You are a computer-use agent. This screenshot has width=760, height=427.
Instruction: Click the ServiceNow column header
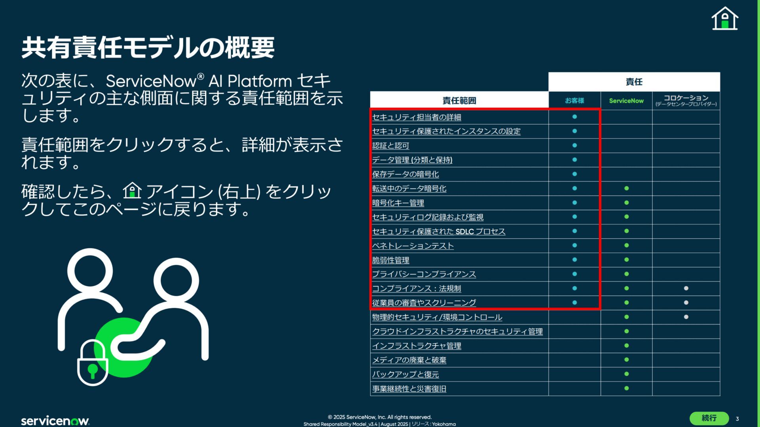pos(626,100)
